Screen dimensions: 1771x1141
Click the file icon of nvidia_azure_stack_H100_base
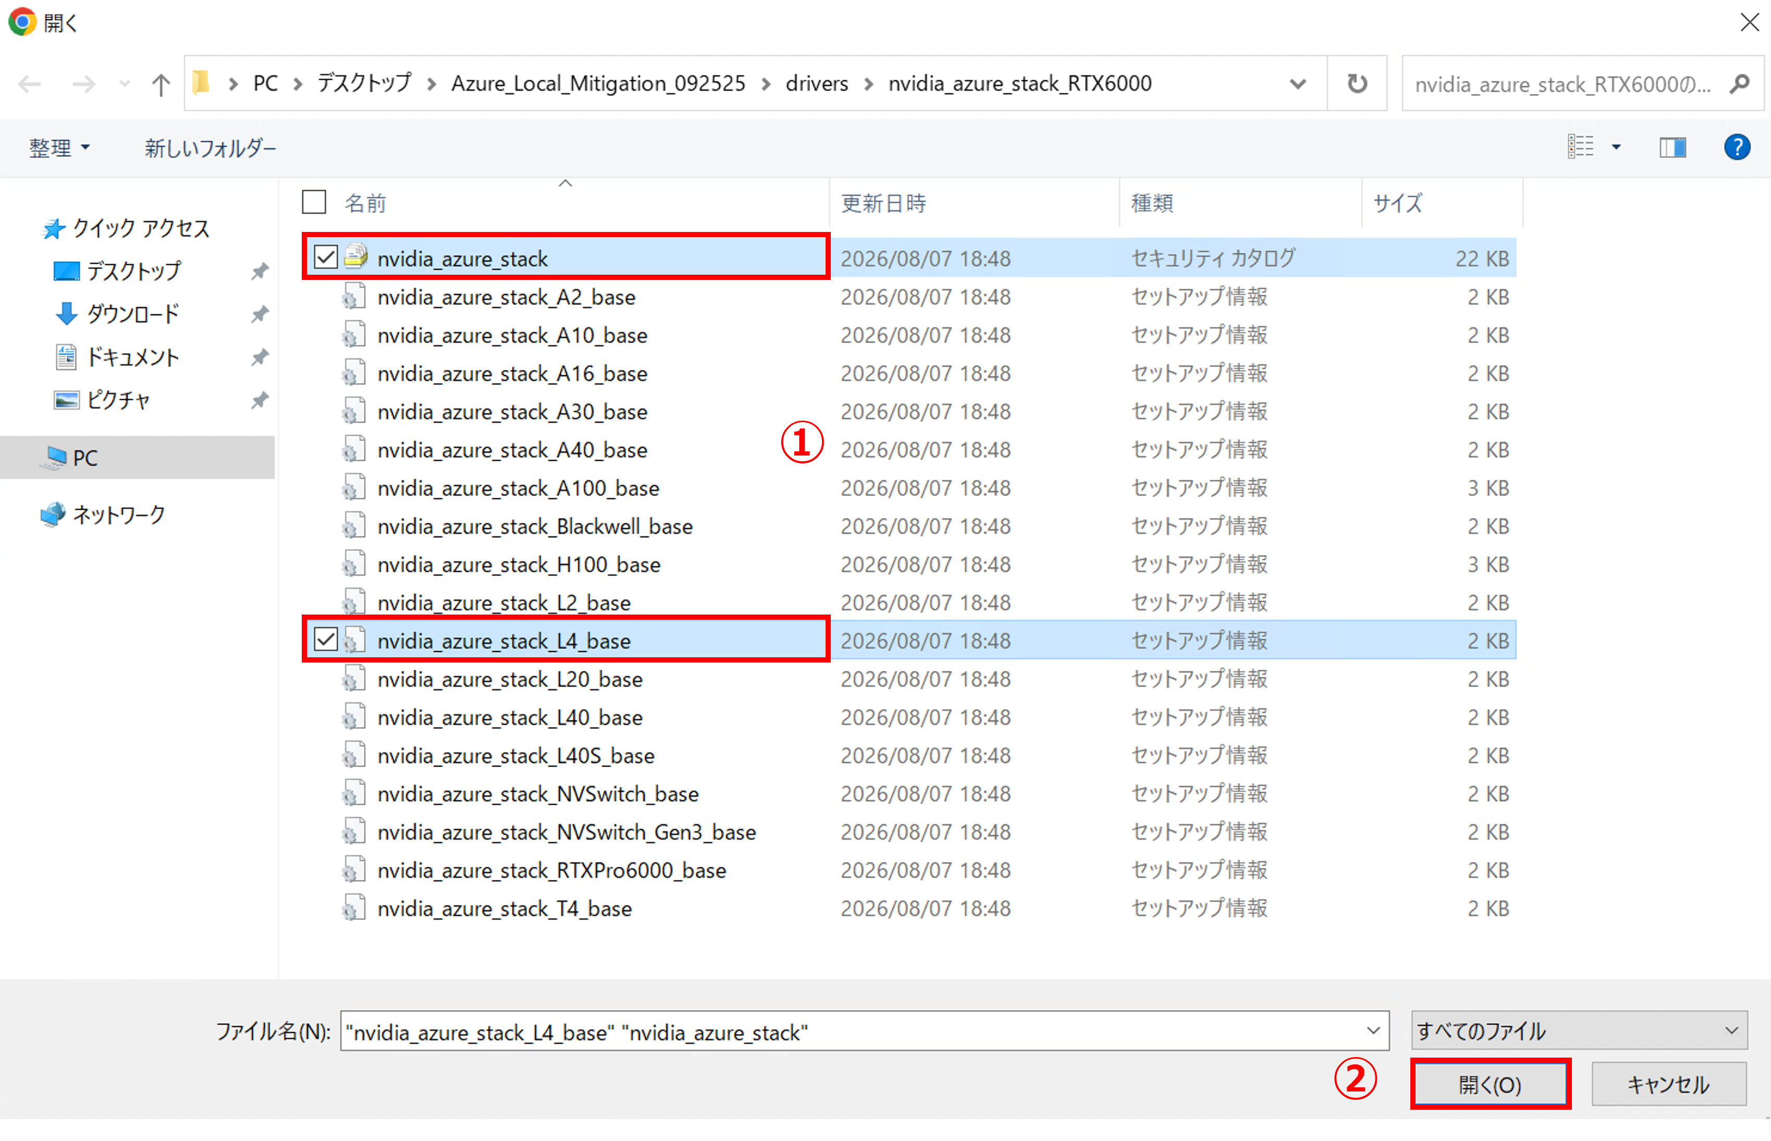click(x=354, y=564)
